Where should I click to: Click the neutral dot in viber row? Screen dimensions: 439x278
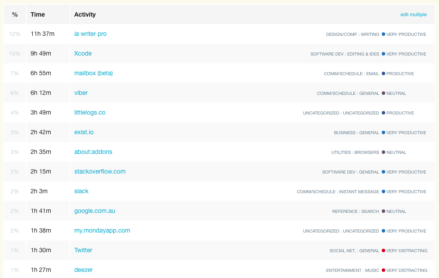pyautogui.click(x=383, y=93)
